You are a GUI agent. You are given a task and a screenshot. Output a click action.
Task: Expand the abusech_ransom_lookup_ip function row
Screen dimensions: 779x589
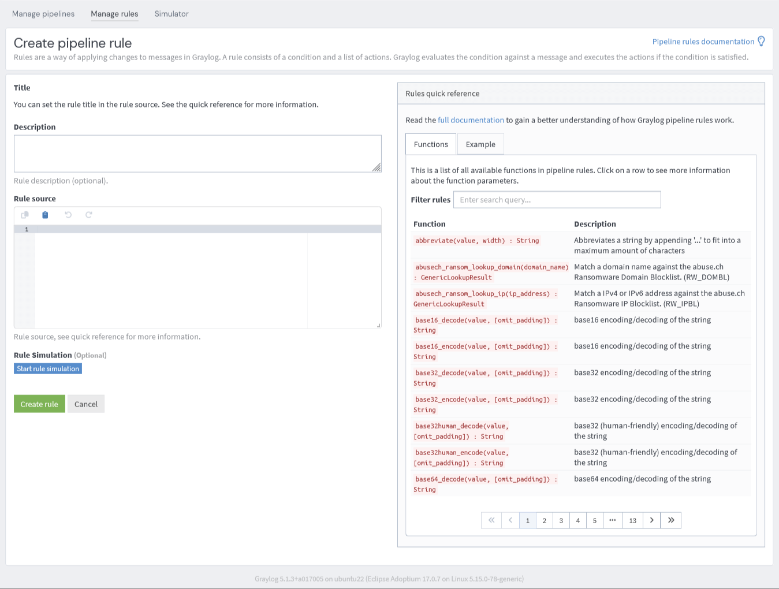[581, 299]
